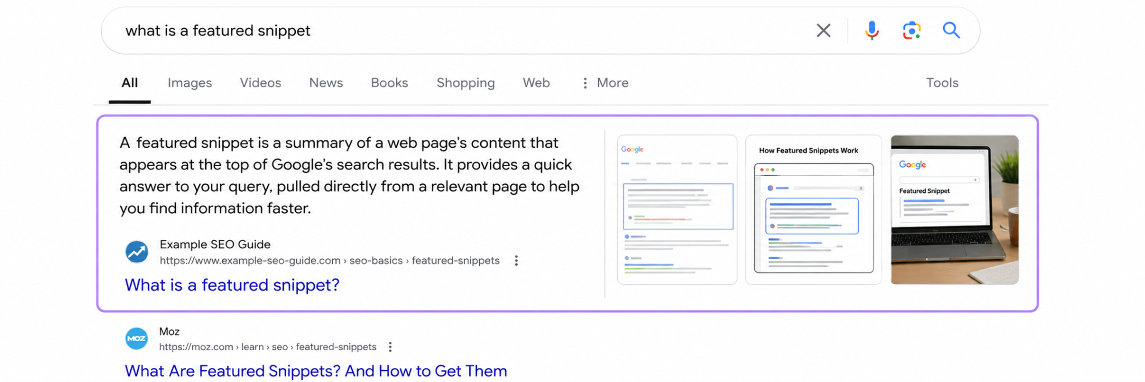Open three-dot menu next to Moz URL
Screen dimensions: 1145x382
(390, 347)
